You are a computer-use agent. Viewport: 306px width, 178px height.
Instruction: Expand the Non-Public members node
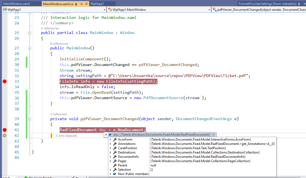click(x=110, y=174)
